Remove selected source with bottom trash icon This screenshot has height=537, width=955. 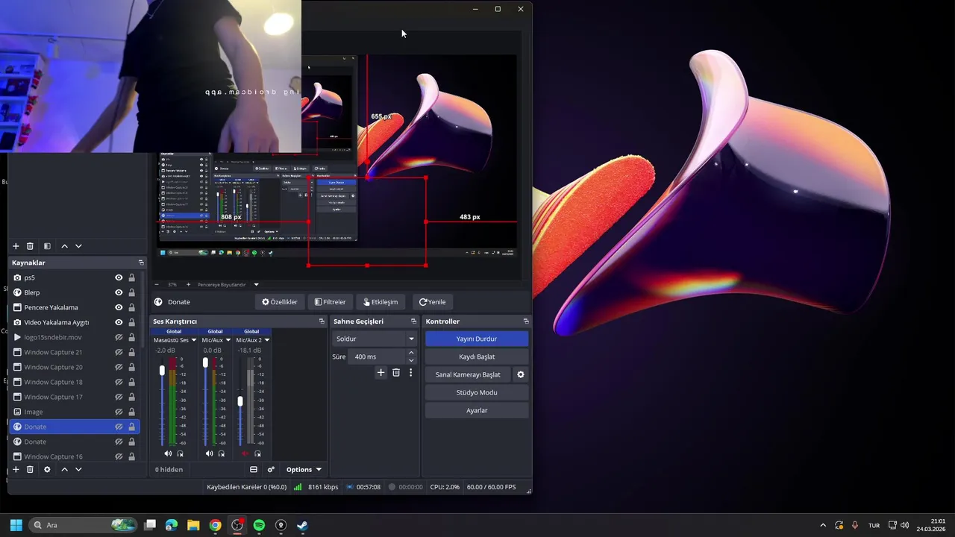pyautogui.click(x=30, y=469)
